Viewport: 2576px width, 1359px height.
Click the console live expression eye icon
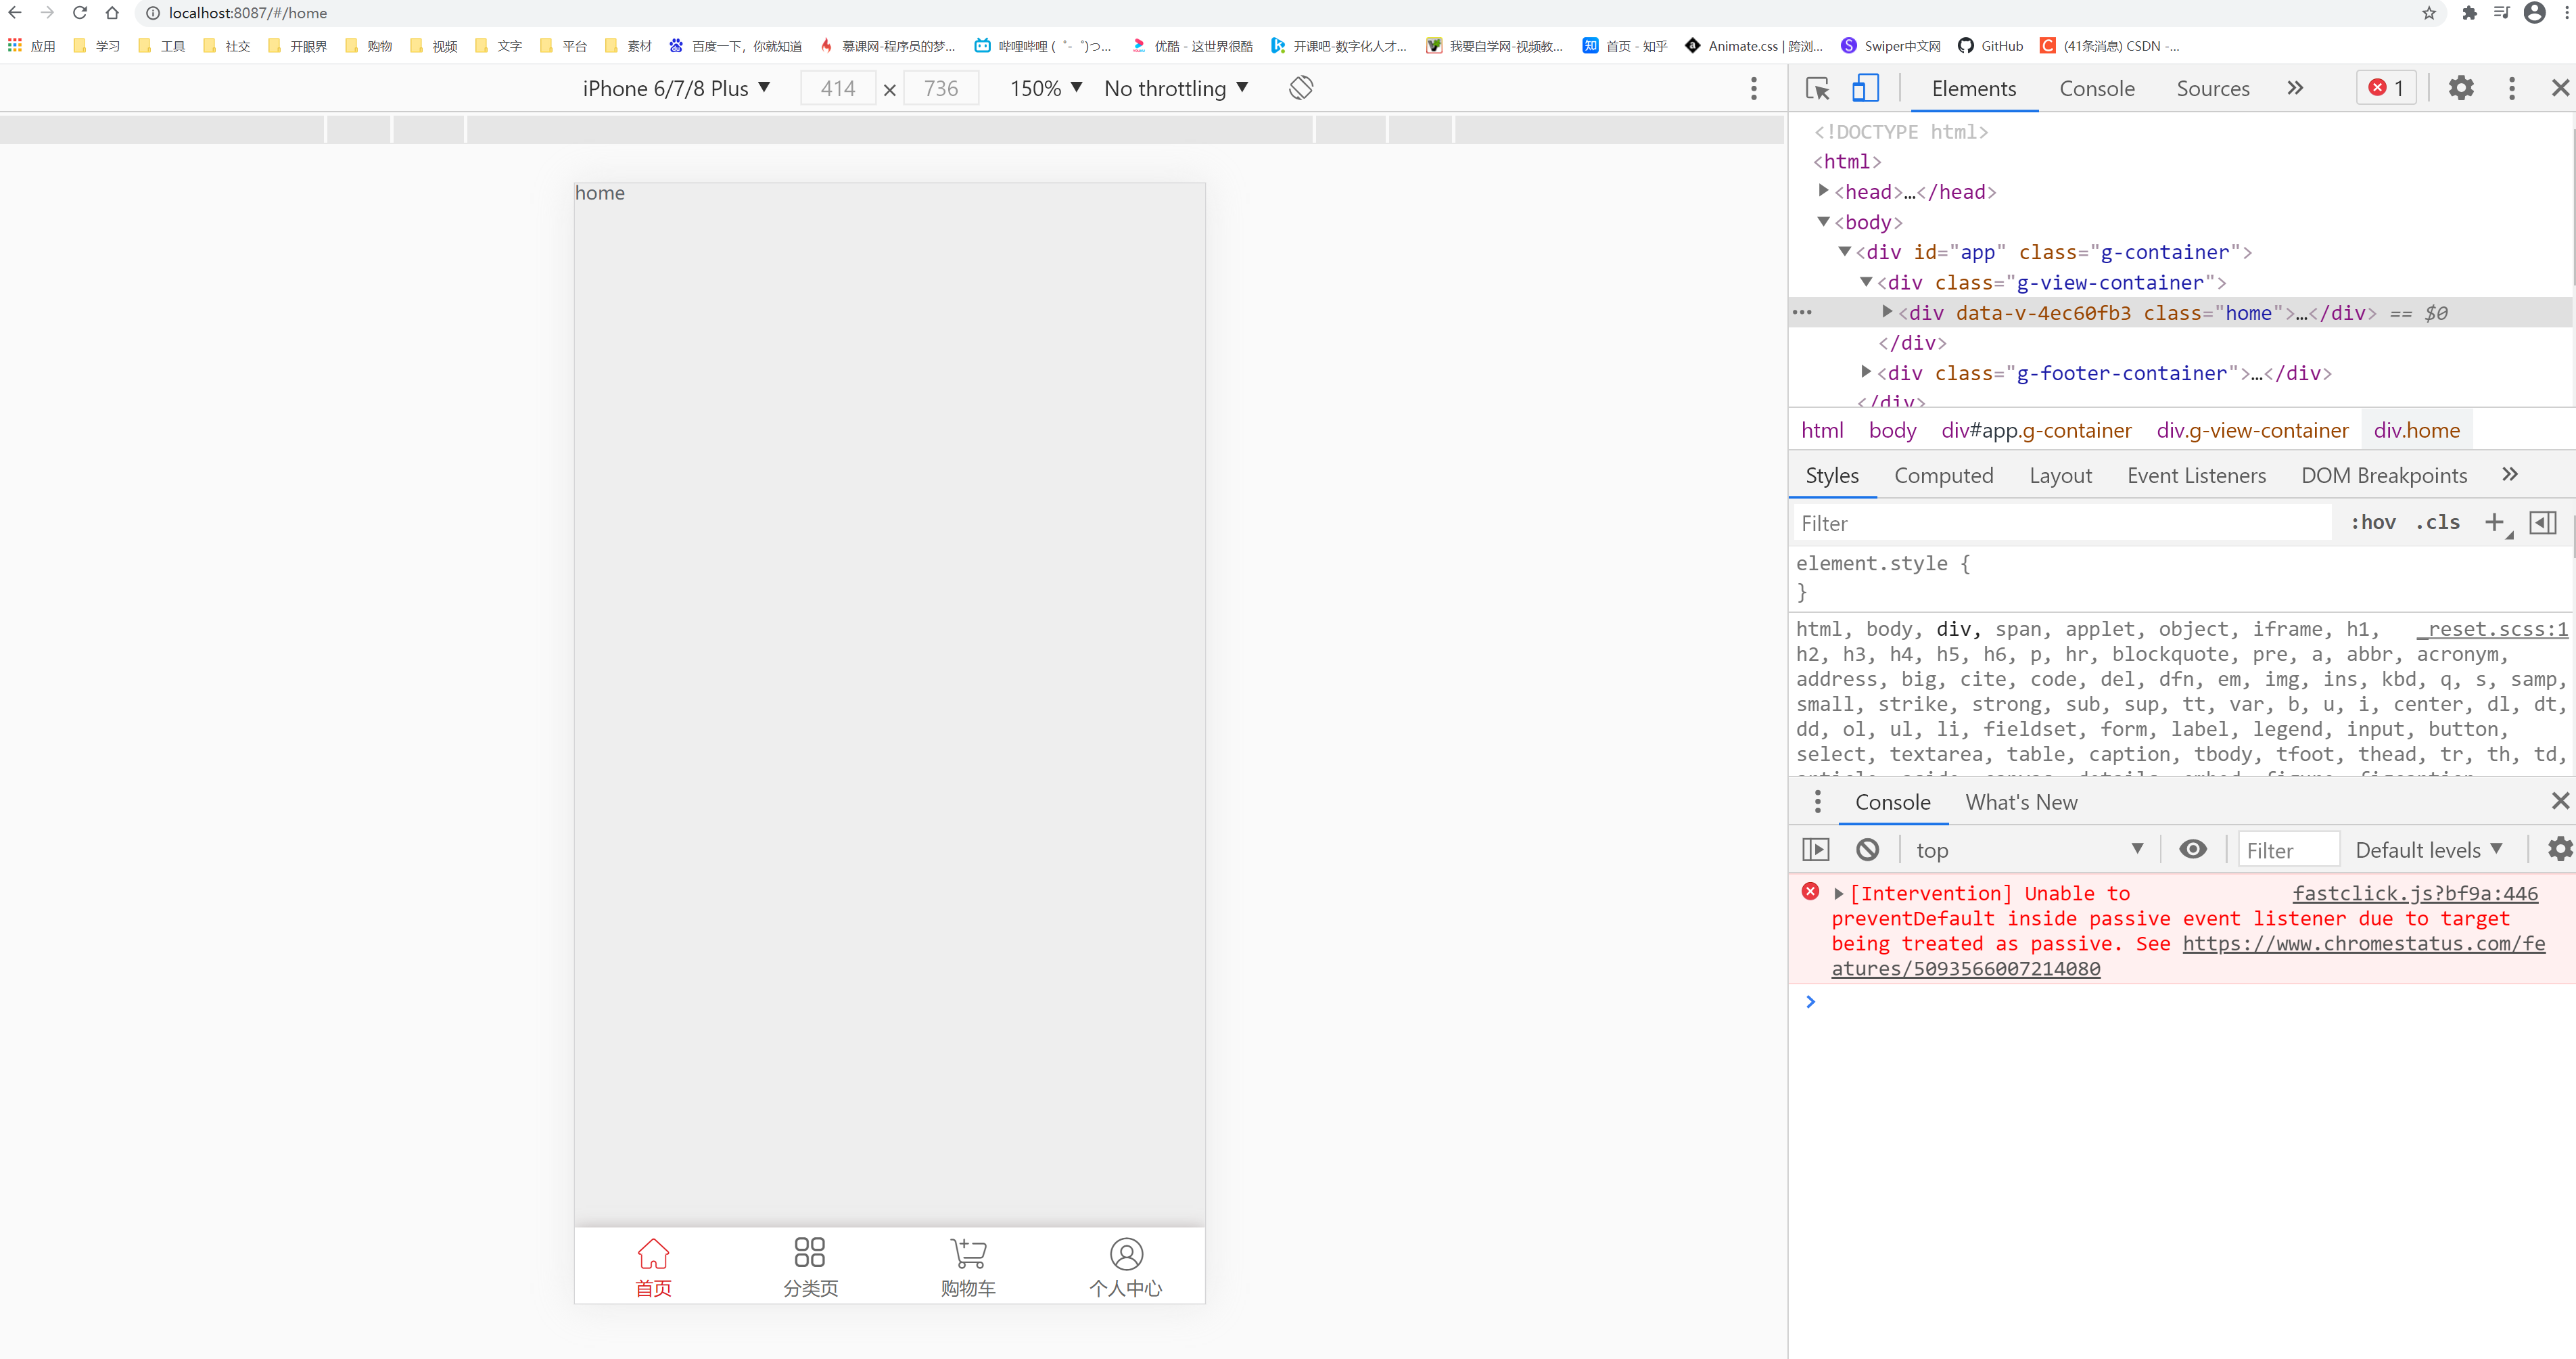(x=2192, y=849)
